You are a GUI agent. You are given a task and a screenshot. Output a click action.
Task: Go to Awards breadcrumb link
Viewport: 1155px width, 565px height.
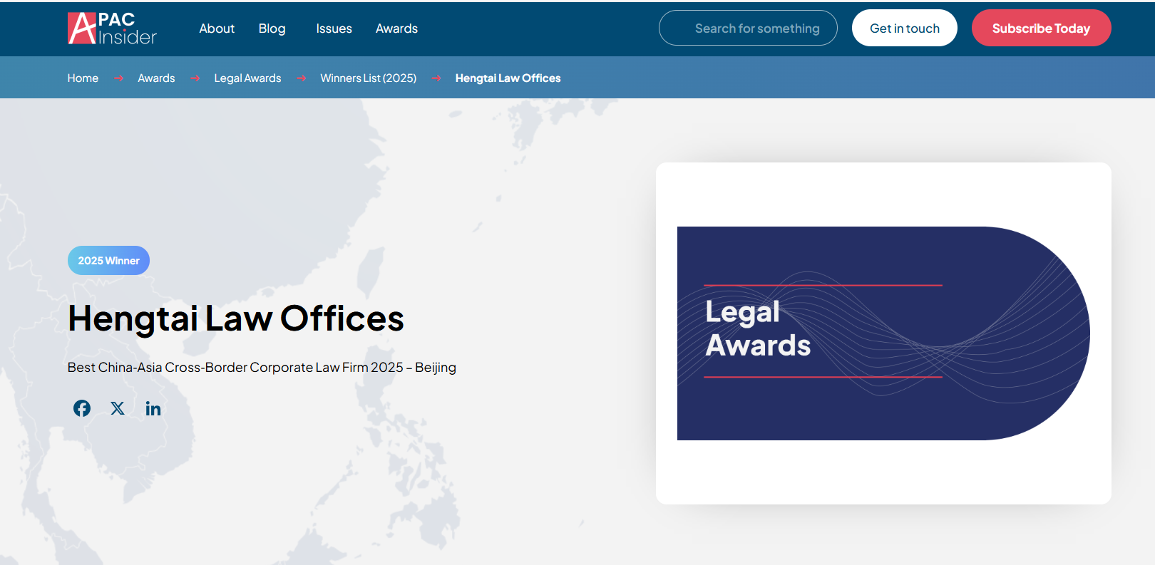[x=156, y=78]
